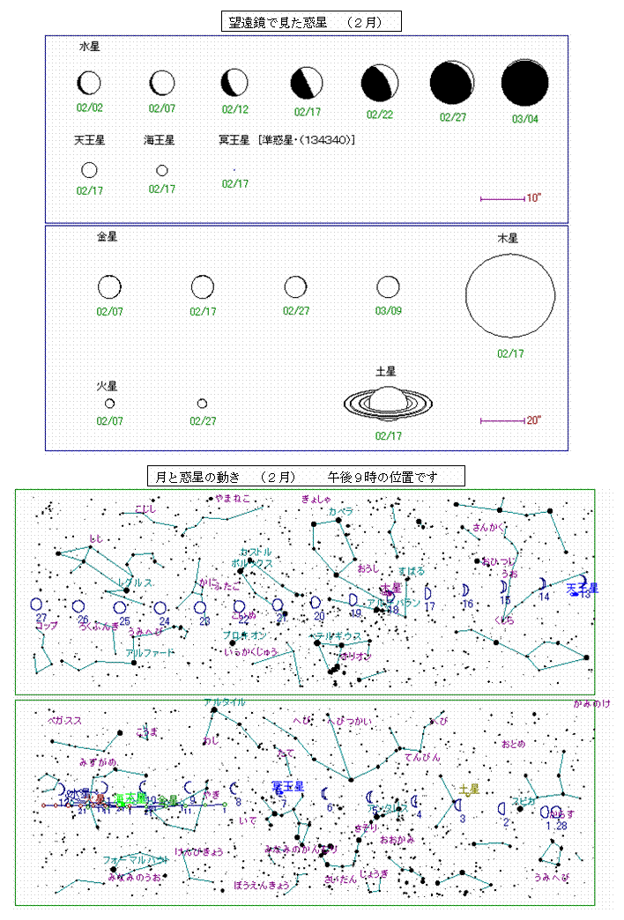Screen dimensions: 624x920
Task: Click the Moon symbol labeled 23
Action: [x=200, y=607]
